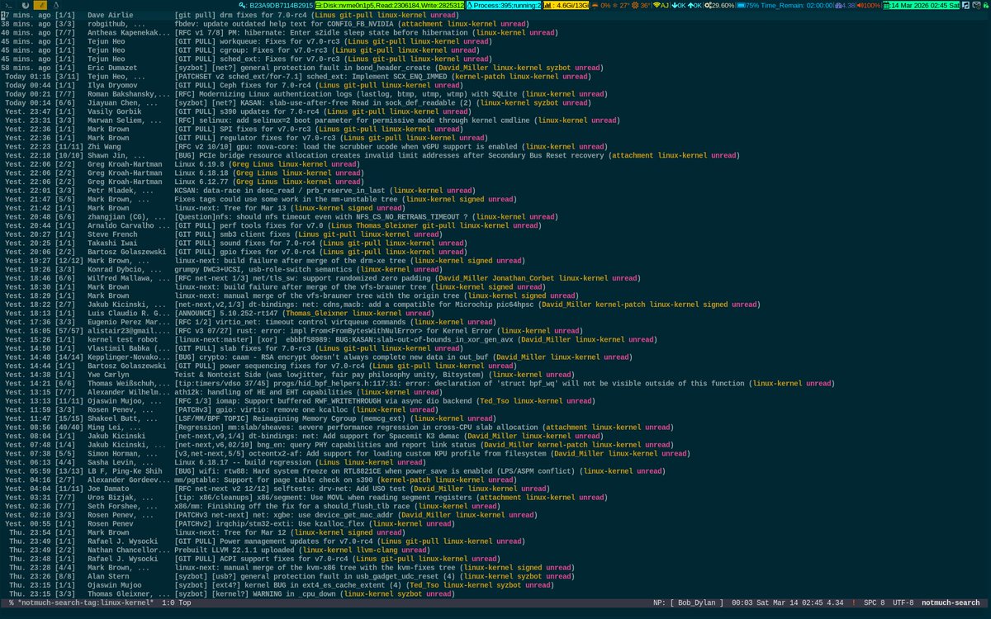
Task: Open the calendar date 14 Mar 2026 widget
Action: [921, 6]
